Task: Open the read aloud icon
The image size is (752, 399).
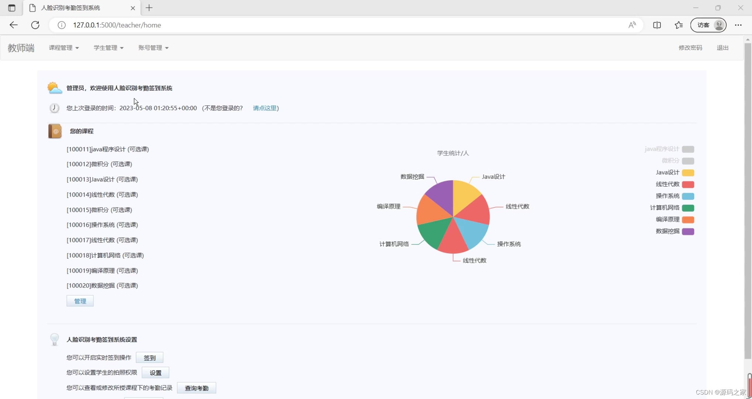Action: [x=632, y=25]
